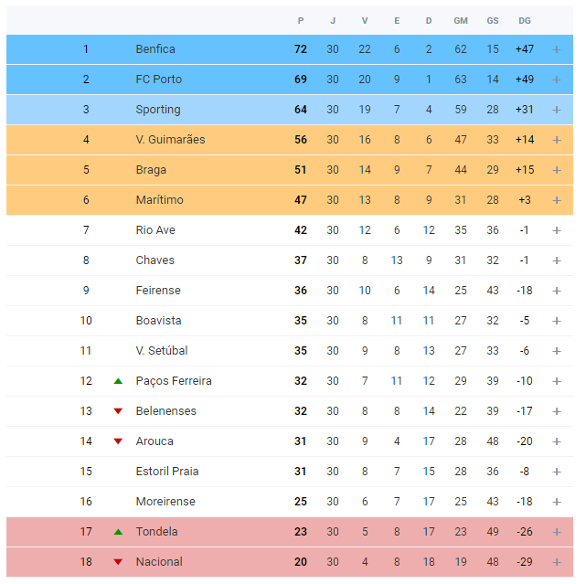
Task: Open the Chaves team link
Action: pos(155,260)
